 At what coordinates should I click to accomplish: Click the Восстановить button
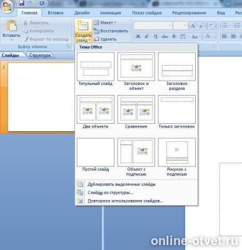(x=111, y=31)
